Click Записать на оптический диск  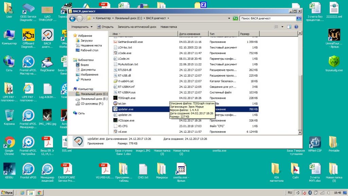point(137,27)
